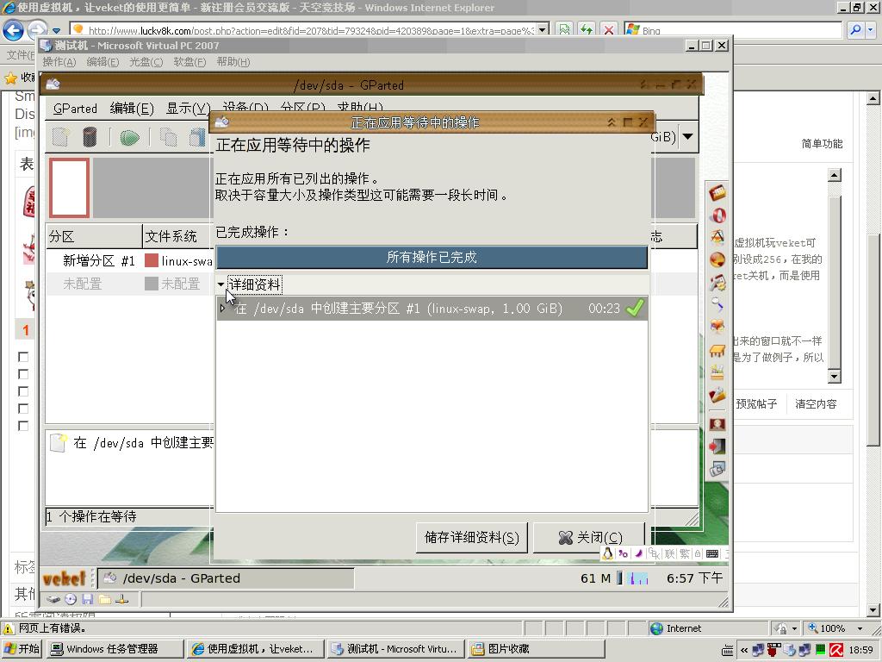Viewport: 882px width, 662px height.
Task: Click the white partition block in disk map
Action: coord(69,187)
